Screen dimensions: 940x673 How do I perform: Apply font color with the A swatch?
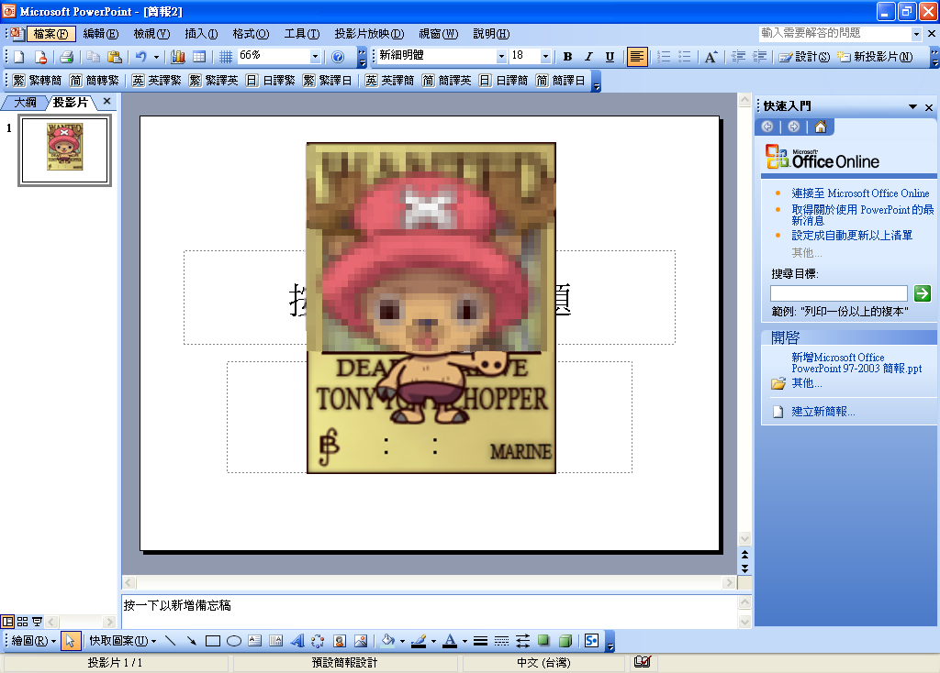[x=450, y=641]
